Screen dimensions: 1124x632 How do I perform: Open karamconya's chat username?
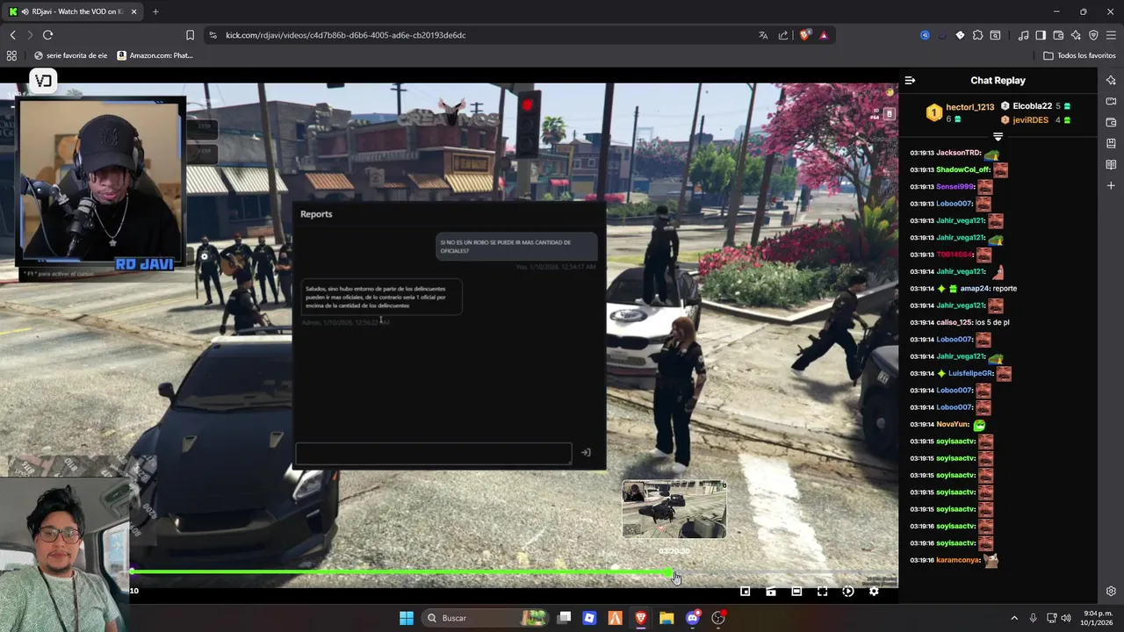pos(957,560)
